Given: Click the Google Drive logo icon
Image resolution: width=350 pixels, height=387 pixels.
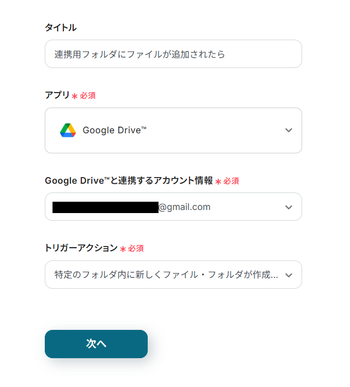Looking at the screenshot, I should [67, 131].
